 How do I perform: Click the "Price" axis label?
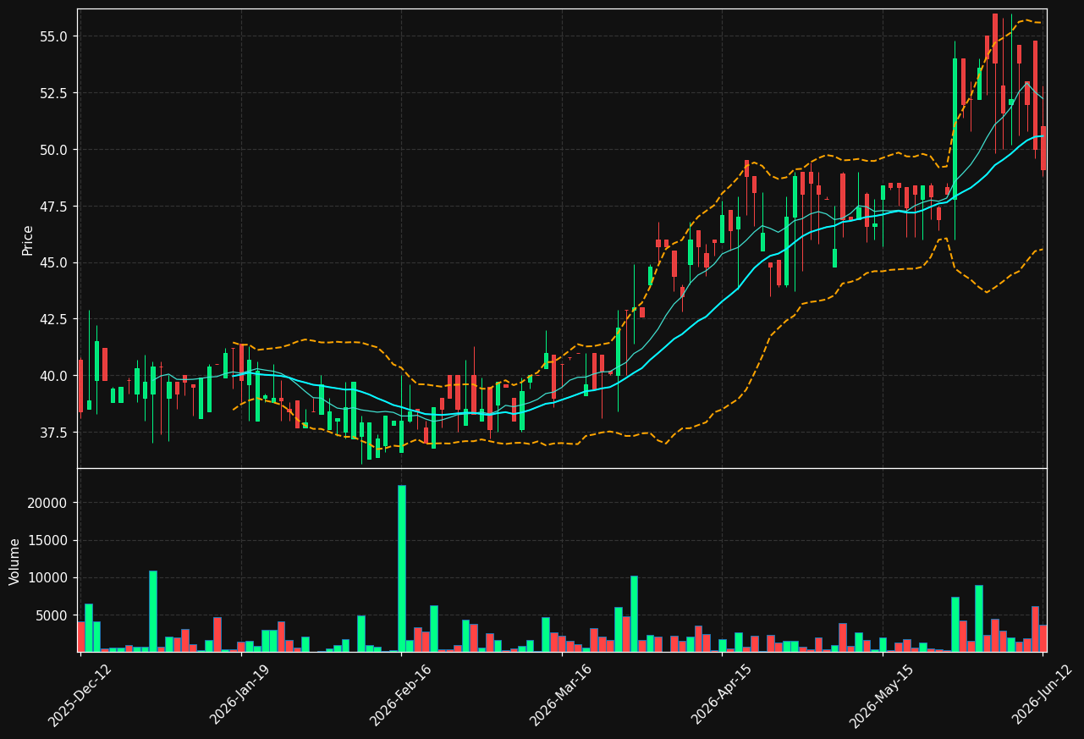pyautogui.click(x=28, y=240)
